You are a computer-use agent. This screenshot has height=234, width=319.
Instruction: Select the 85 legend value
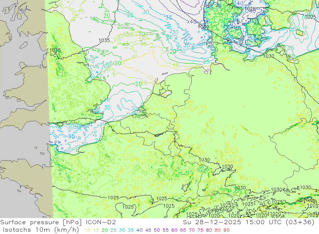218,230
